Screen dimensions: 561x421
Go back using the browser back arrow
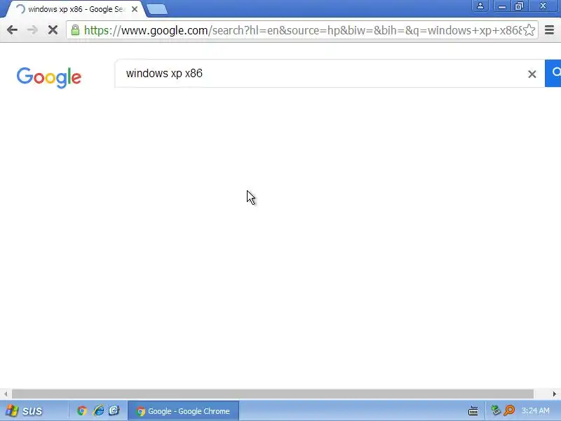(x=12, y=30)
